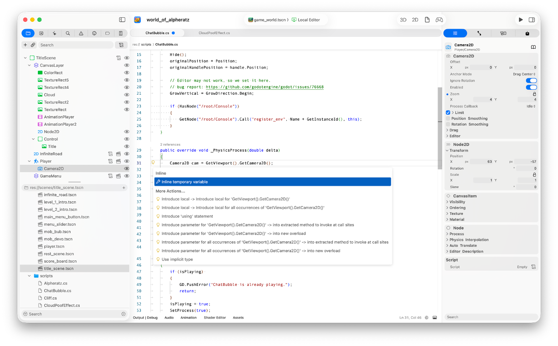
Task: Open the file browser navigator tab
Action: [x=28, y=33]
